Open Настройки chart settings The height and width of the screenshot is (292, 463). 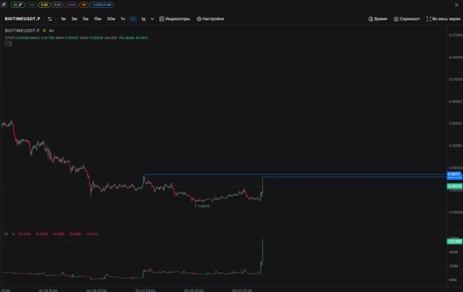210,19
